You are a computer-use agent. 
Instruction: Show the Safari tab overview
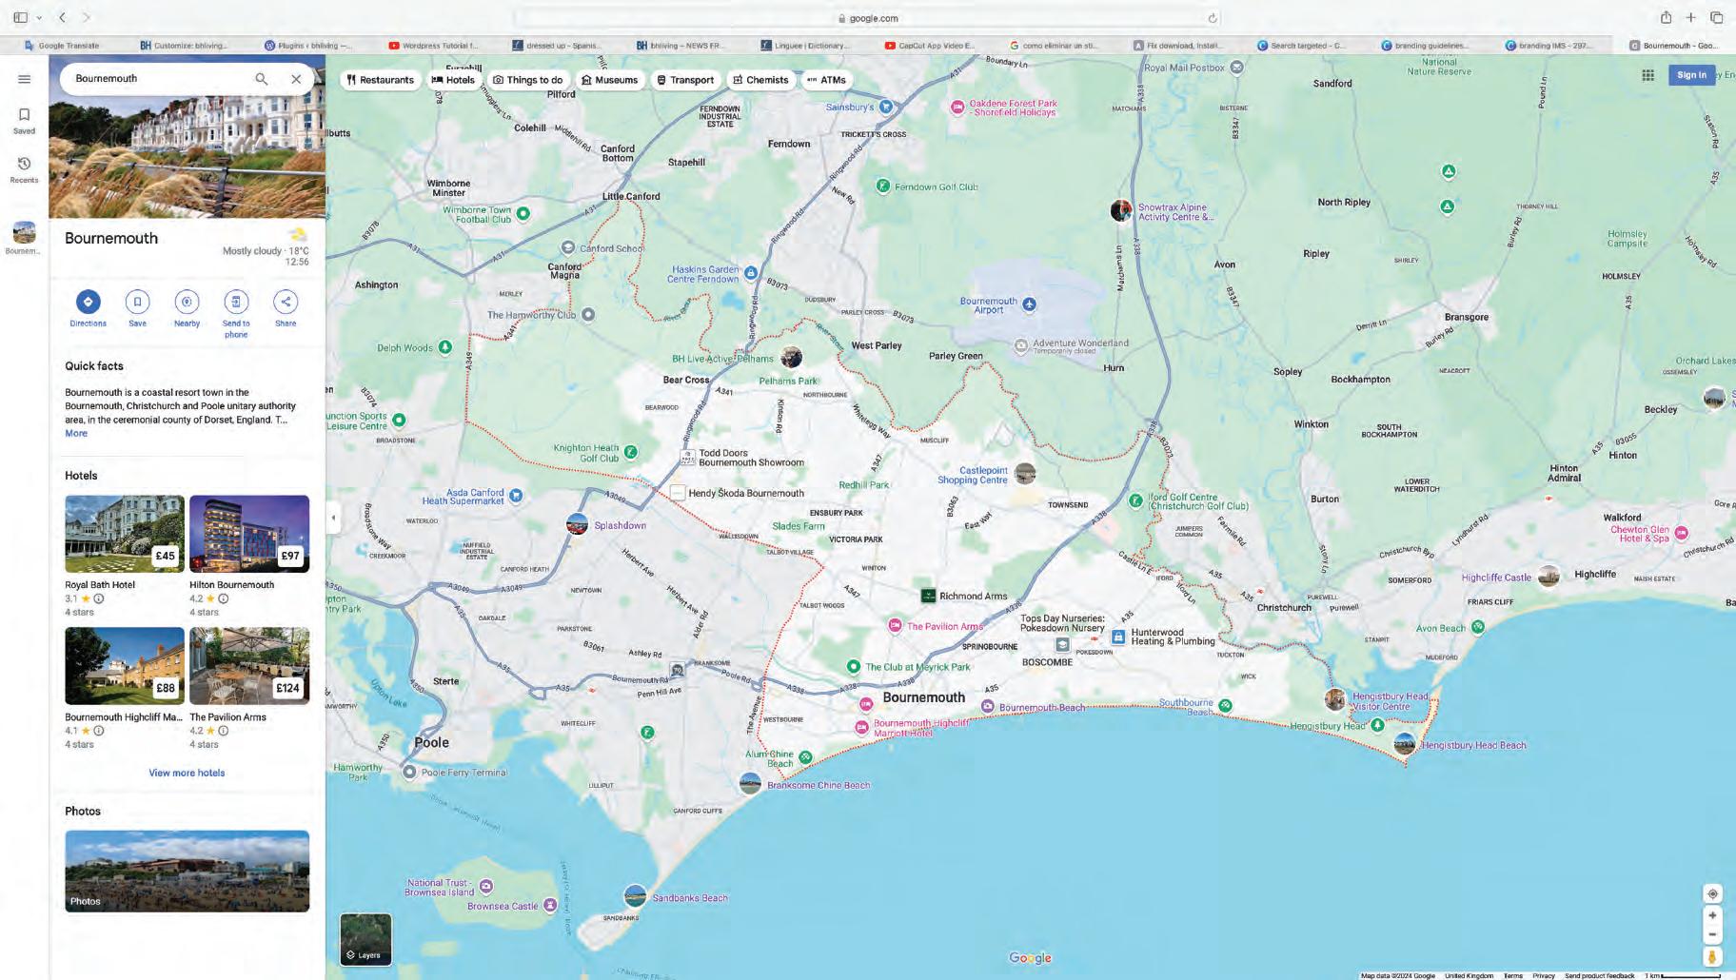(1717, 17)
